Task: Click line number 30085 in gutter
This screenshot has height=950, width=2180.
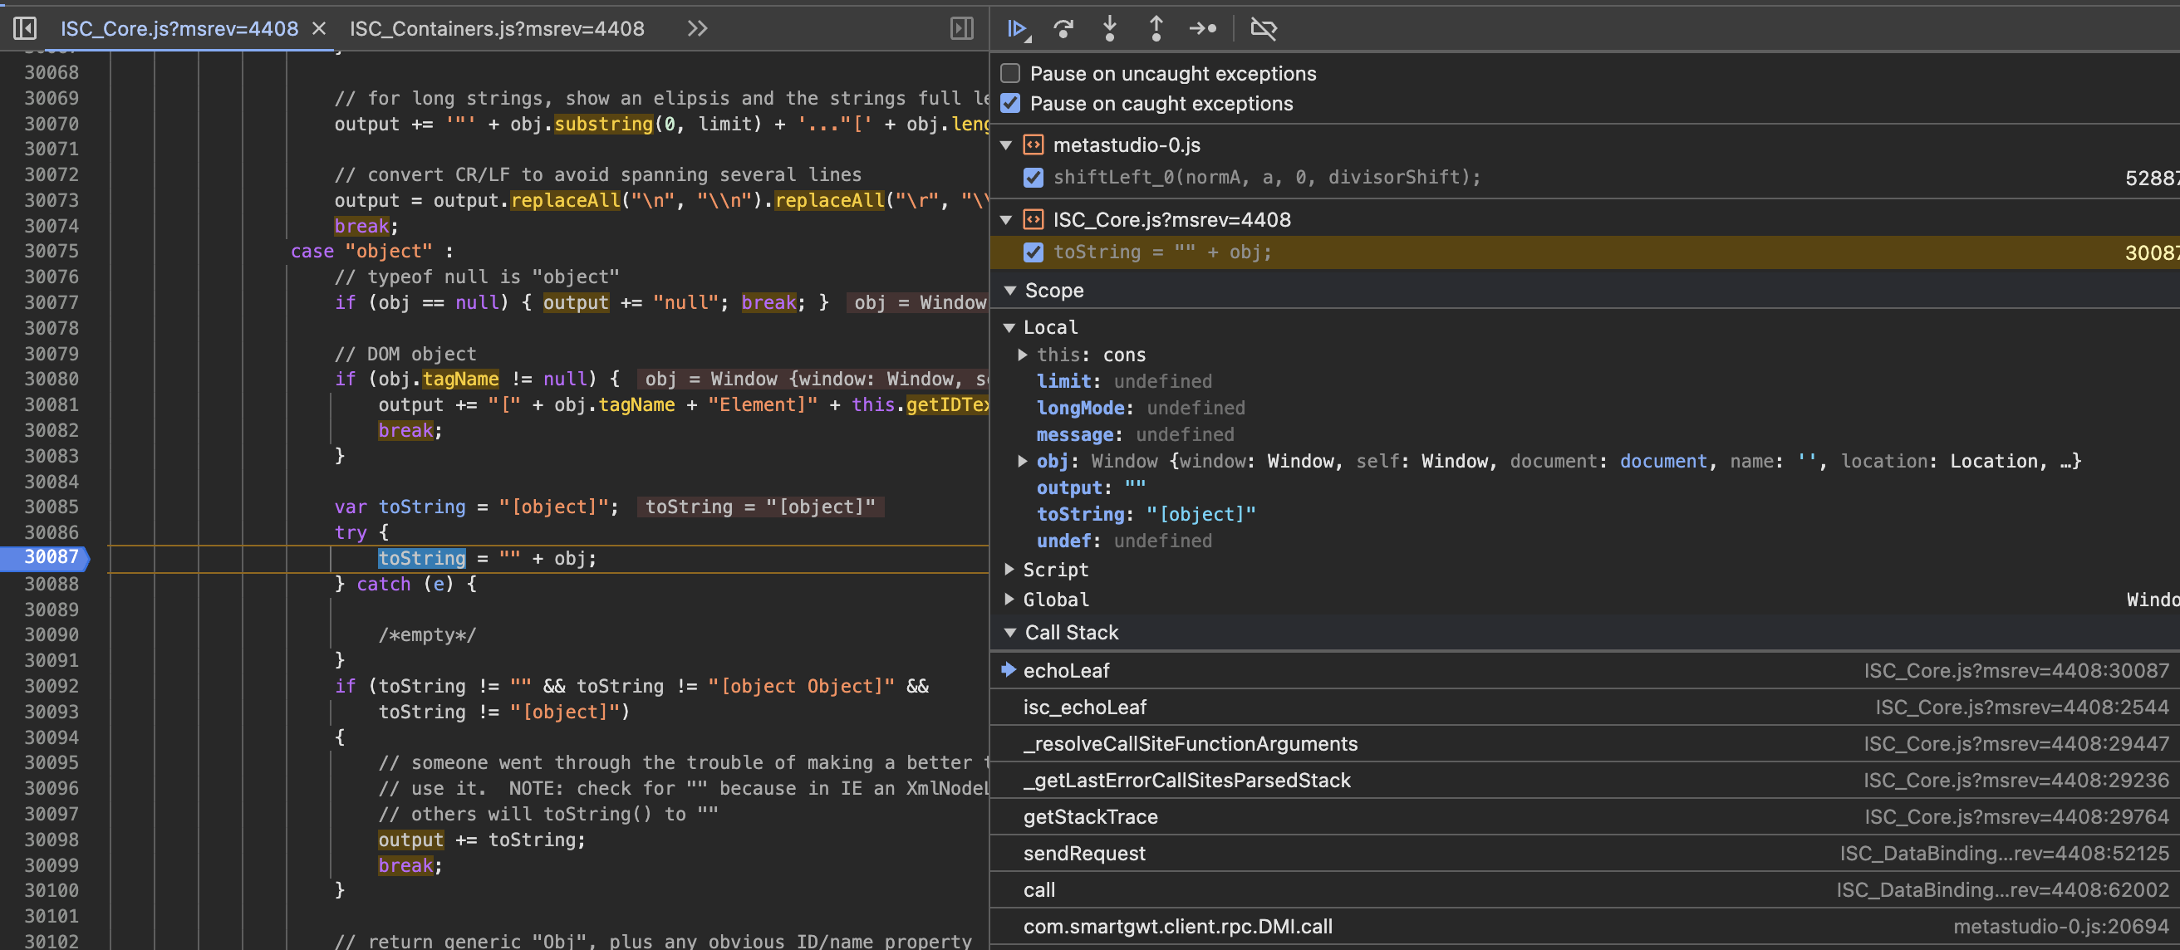Action: pyautogui.click(x=51, y=507)
